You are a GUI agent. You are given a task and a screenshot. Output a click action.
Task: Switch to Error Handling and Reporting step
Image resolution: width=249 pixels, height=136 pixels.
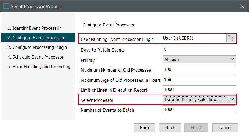click(41, 67)
